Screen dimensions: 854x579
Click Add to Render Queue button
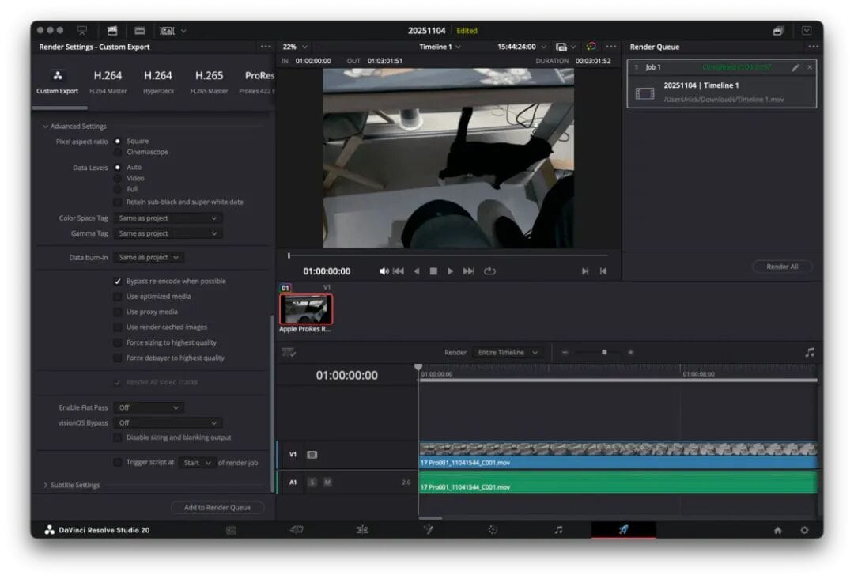point(217,508)
